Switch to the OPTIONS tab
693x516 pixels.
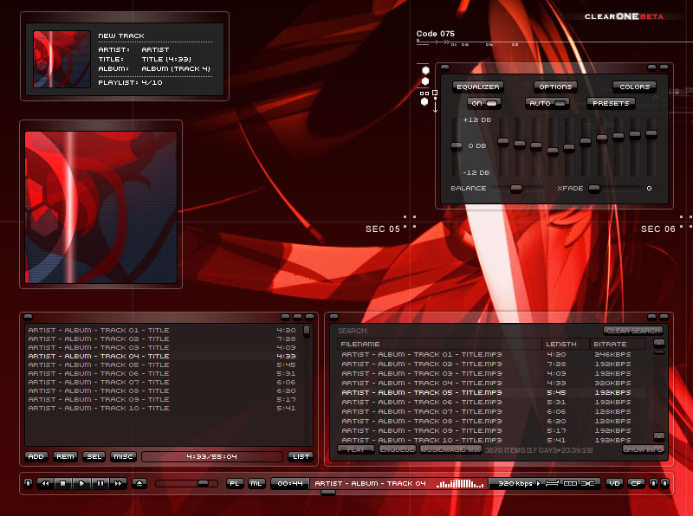point(554,87)
